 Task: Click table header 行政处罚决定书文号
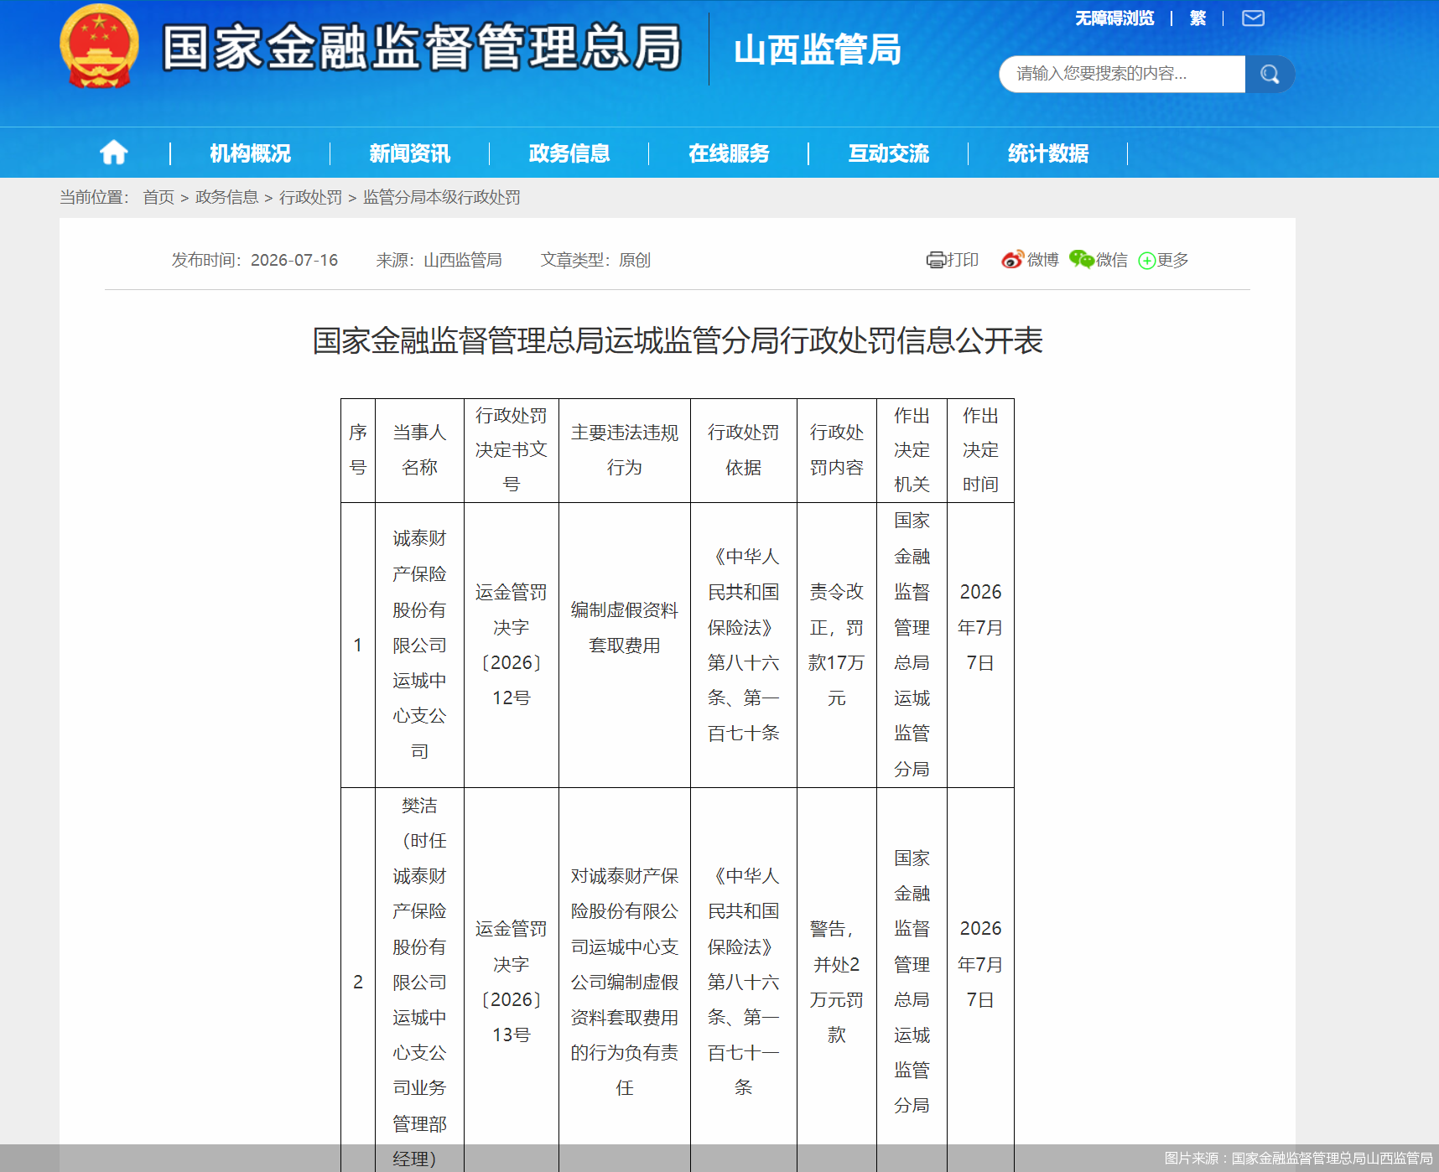tap(512, 450)
